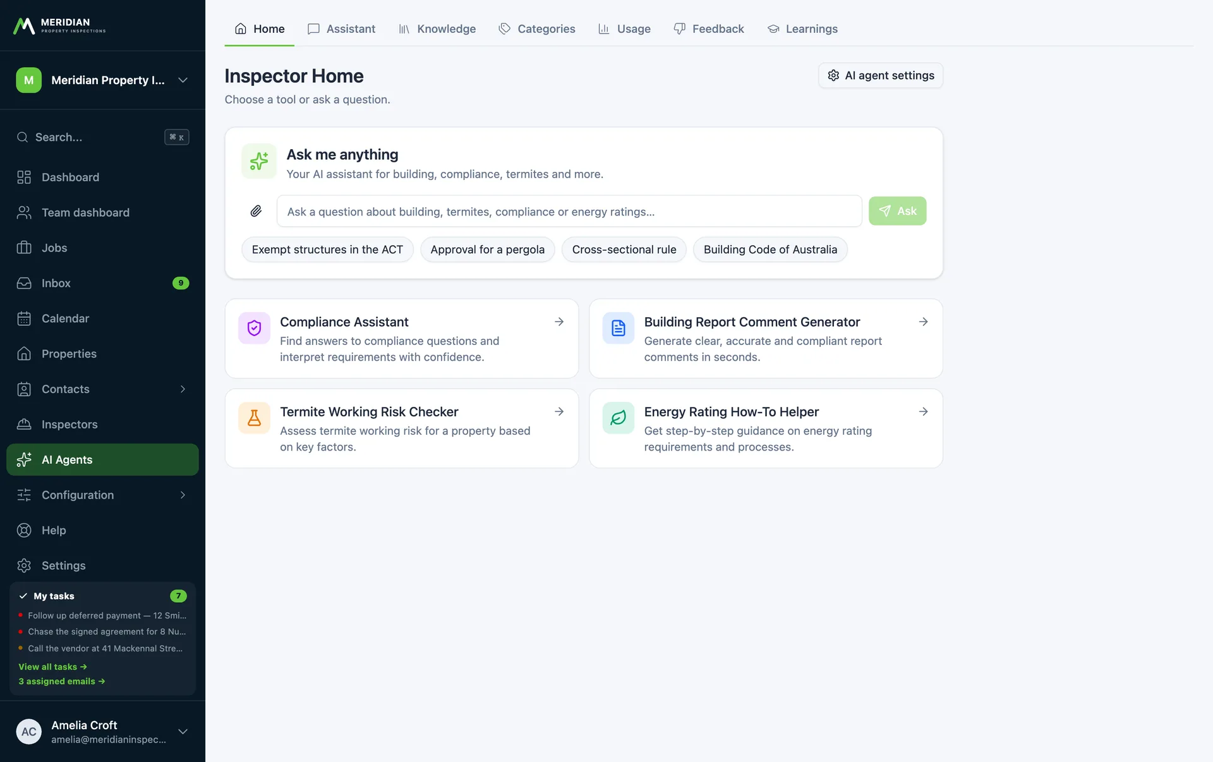Open the Categories tab
The image size is (1213, 762).
click(537, 29)
